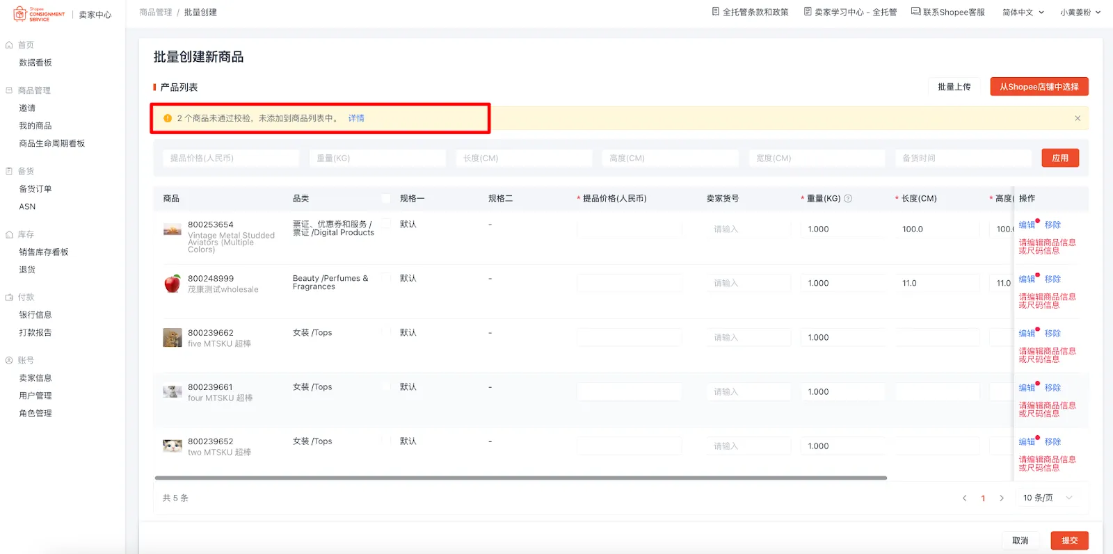Open the 小黄姜粉 account dropdown

(x=1080, y=13)
